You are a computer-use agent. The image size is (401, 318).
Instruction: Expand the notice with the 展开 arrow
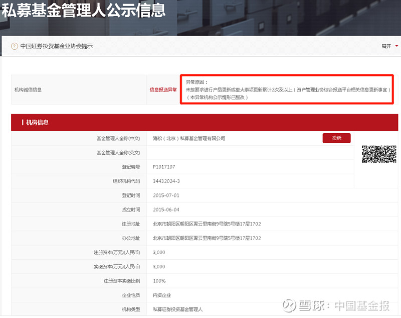pos(396,46)
